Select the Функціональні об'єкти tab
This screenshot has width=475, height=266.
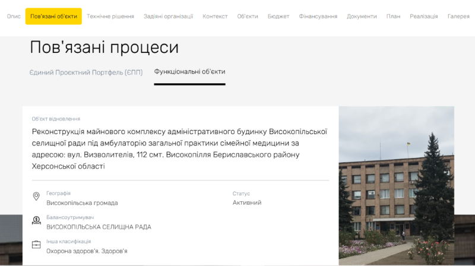pyautogui.click(x=189, y=72)
